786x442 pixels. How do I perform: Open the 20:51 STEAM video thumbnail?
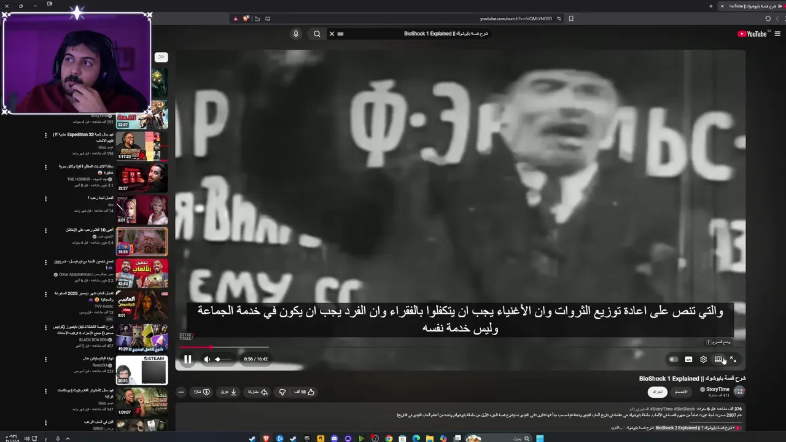tap(142, 370)
